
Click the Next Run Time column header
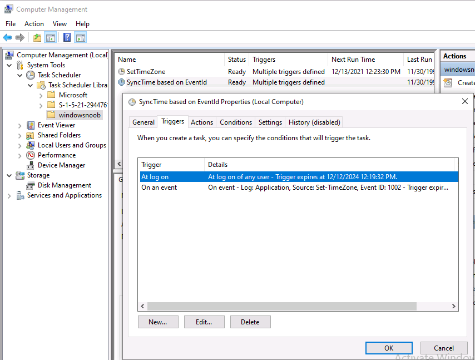[365, 60]
